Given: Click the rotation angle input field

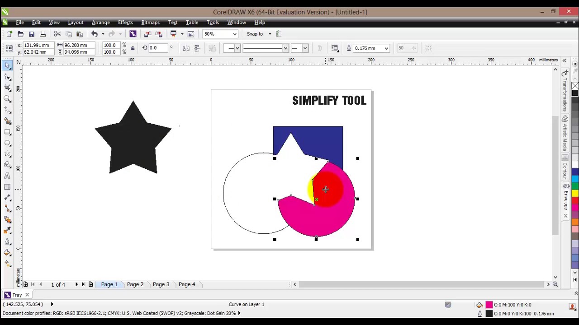Looking at the screenshot, I should [158, 48].
